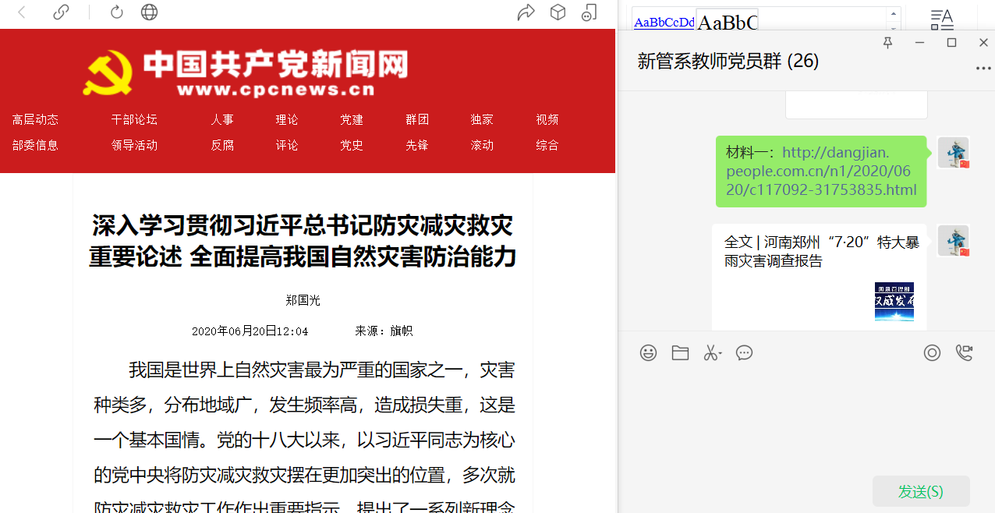Image resolution: width=995 pixels, height=513 pixels.
Task: Open the 党建 navigation menu item
Action: tap(352, 119)
